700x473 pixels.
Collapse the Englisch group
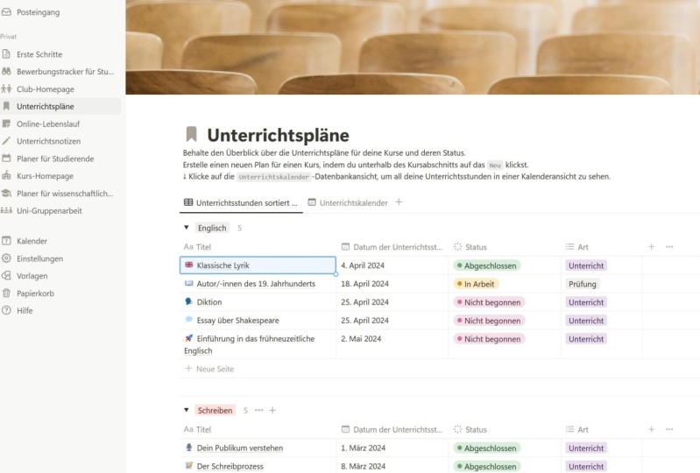187,228
